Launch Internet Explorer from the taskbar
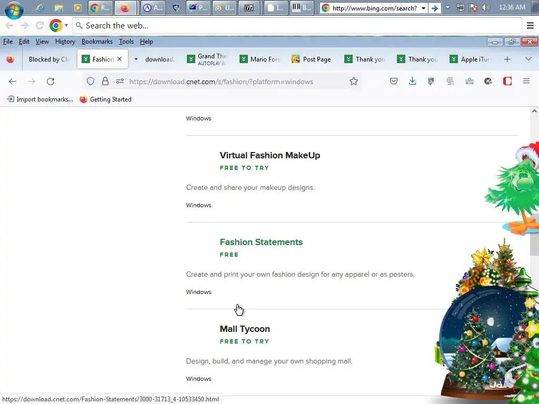 click(40, 8)
